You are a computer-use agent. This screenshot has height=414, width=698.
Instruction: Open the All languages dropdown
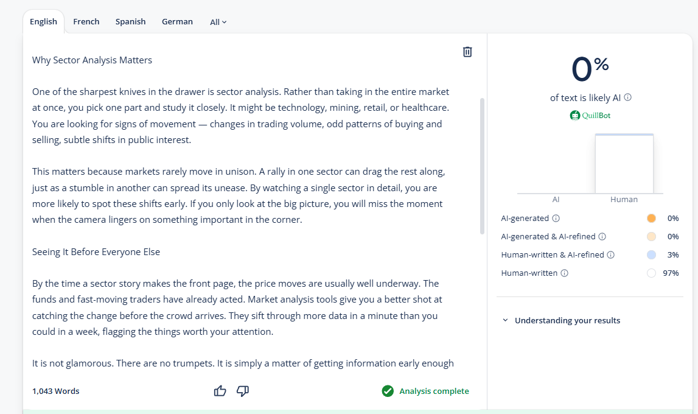(218, 22)
